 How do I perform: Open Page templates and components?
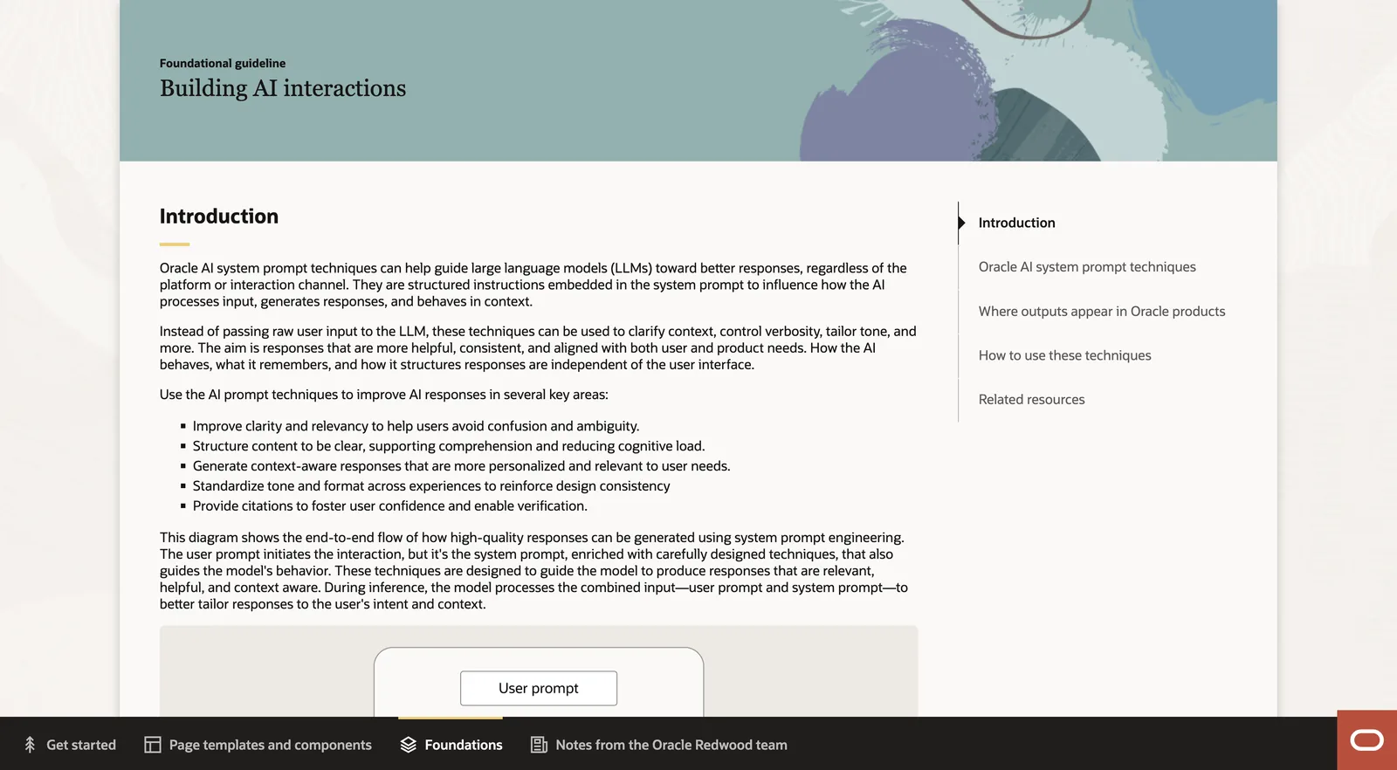258,745
